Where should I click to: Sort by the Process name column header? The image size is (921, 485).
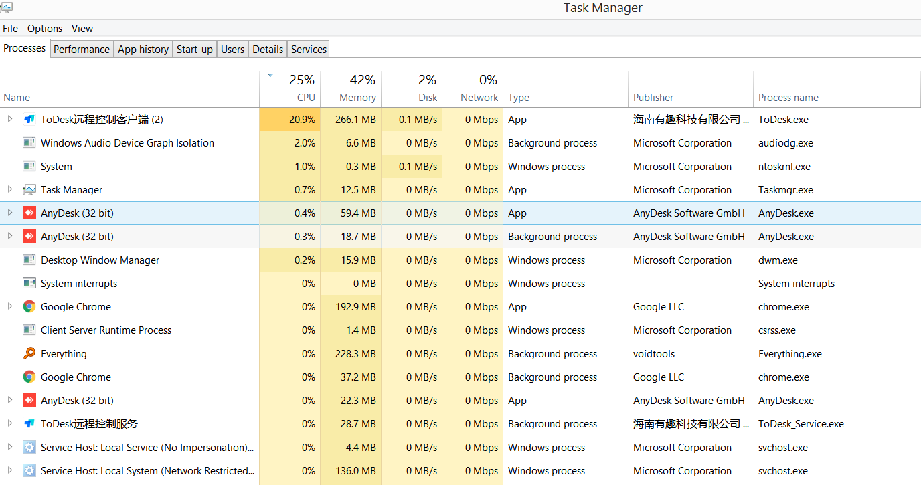pyautogui.click(x=837, y=89)
